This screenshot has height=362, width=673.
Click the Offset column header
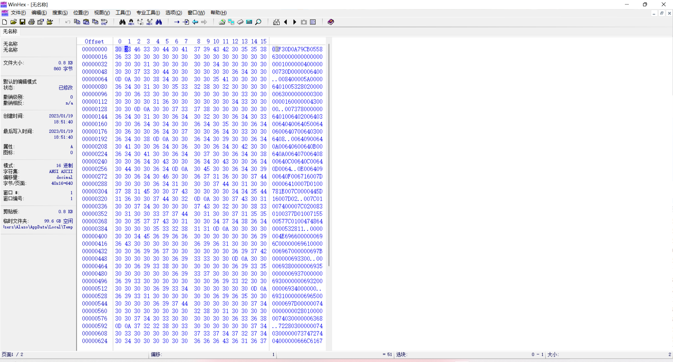tap(94, 41)
